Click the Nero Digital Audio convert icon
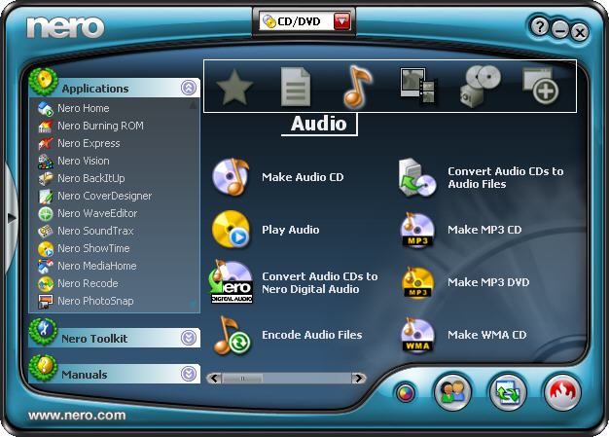 pyautogui.click(x=232, y=281)
